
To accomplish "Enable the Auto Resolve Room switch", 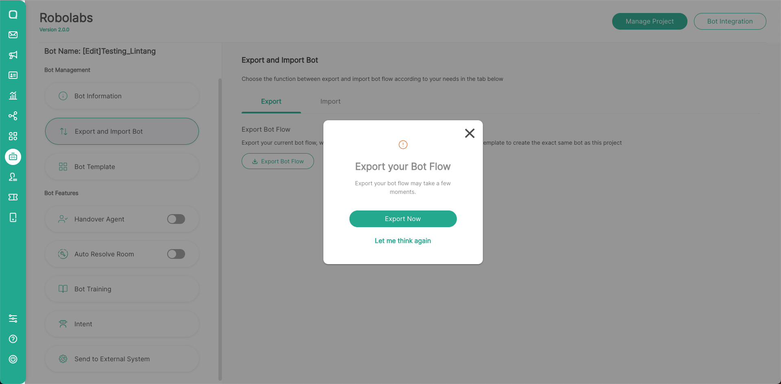I will click(x=176, y=254).
